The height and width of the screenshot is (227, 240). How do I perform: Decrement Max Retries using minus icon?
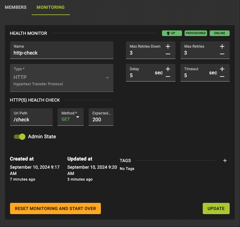click(x=222, y=54)
